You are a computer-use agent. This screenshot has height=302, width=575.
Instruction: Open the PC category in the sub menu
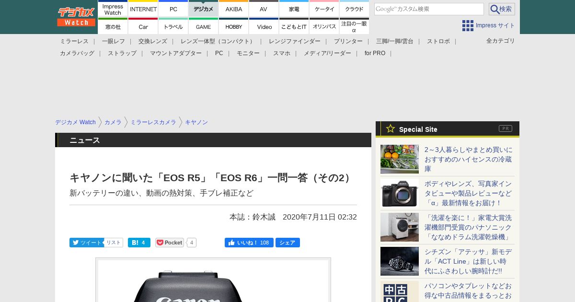click(219, 53)
